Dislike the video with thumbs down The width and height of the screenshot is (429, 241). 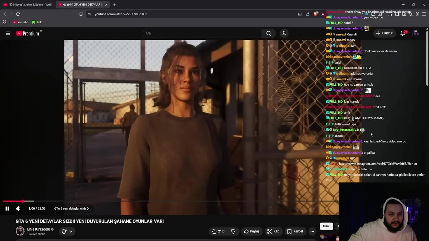tap(233, 231)
